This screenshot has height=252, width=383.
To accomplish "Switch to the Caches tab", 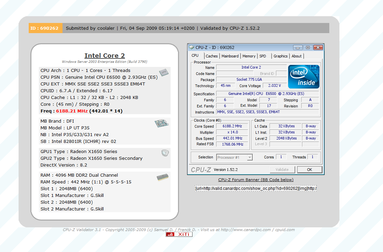I will 211,56.
